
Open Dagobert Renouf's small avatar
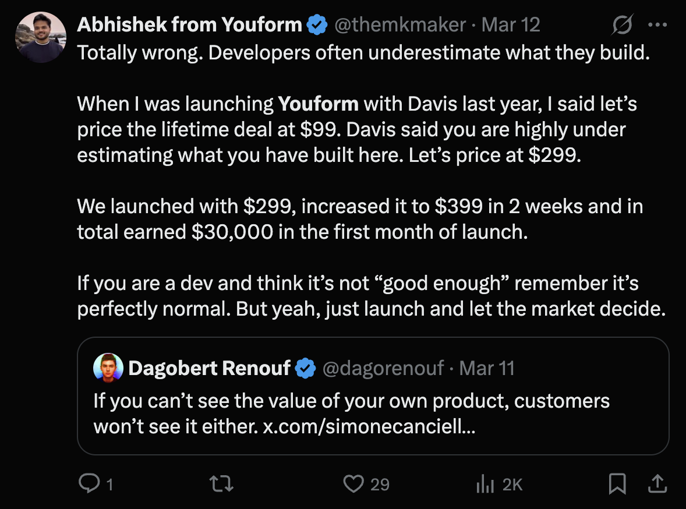108,368
